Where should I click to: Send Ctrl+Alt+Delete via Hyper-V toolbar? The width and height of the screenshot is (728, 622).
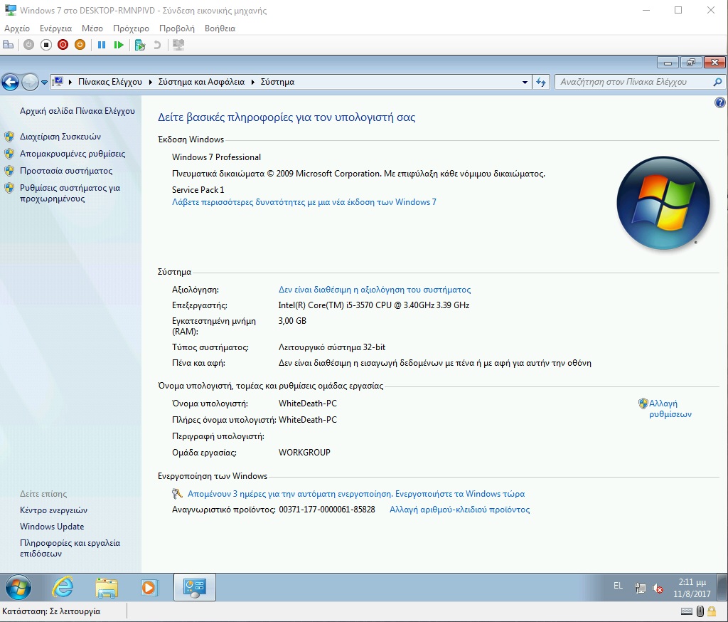pos(9,45)
